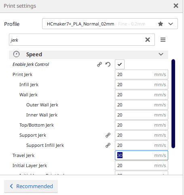The width and height of the screenshot is (184, 195).
Task: Select the Outer Wall Jerk label
Action: click(42, 105)
